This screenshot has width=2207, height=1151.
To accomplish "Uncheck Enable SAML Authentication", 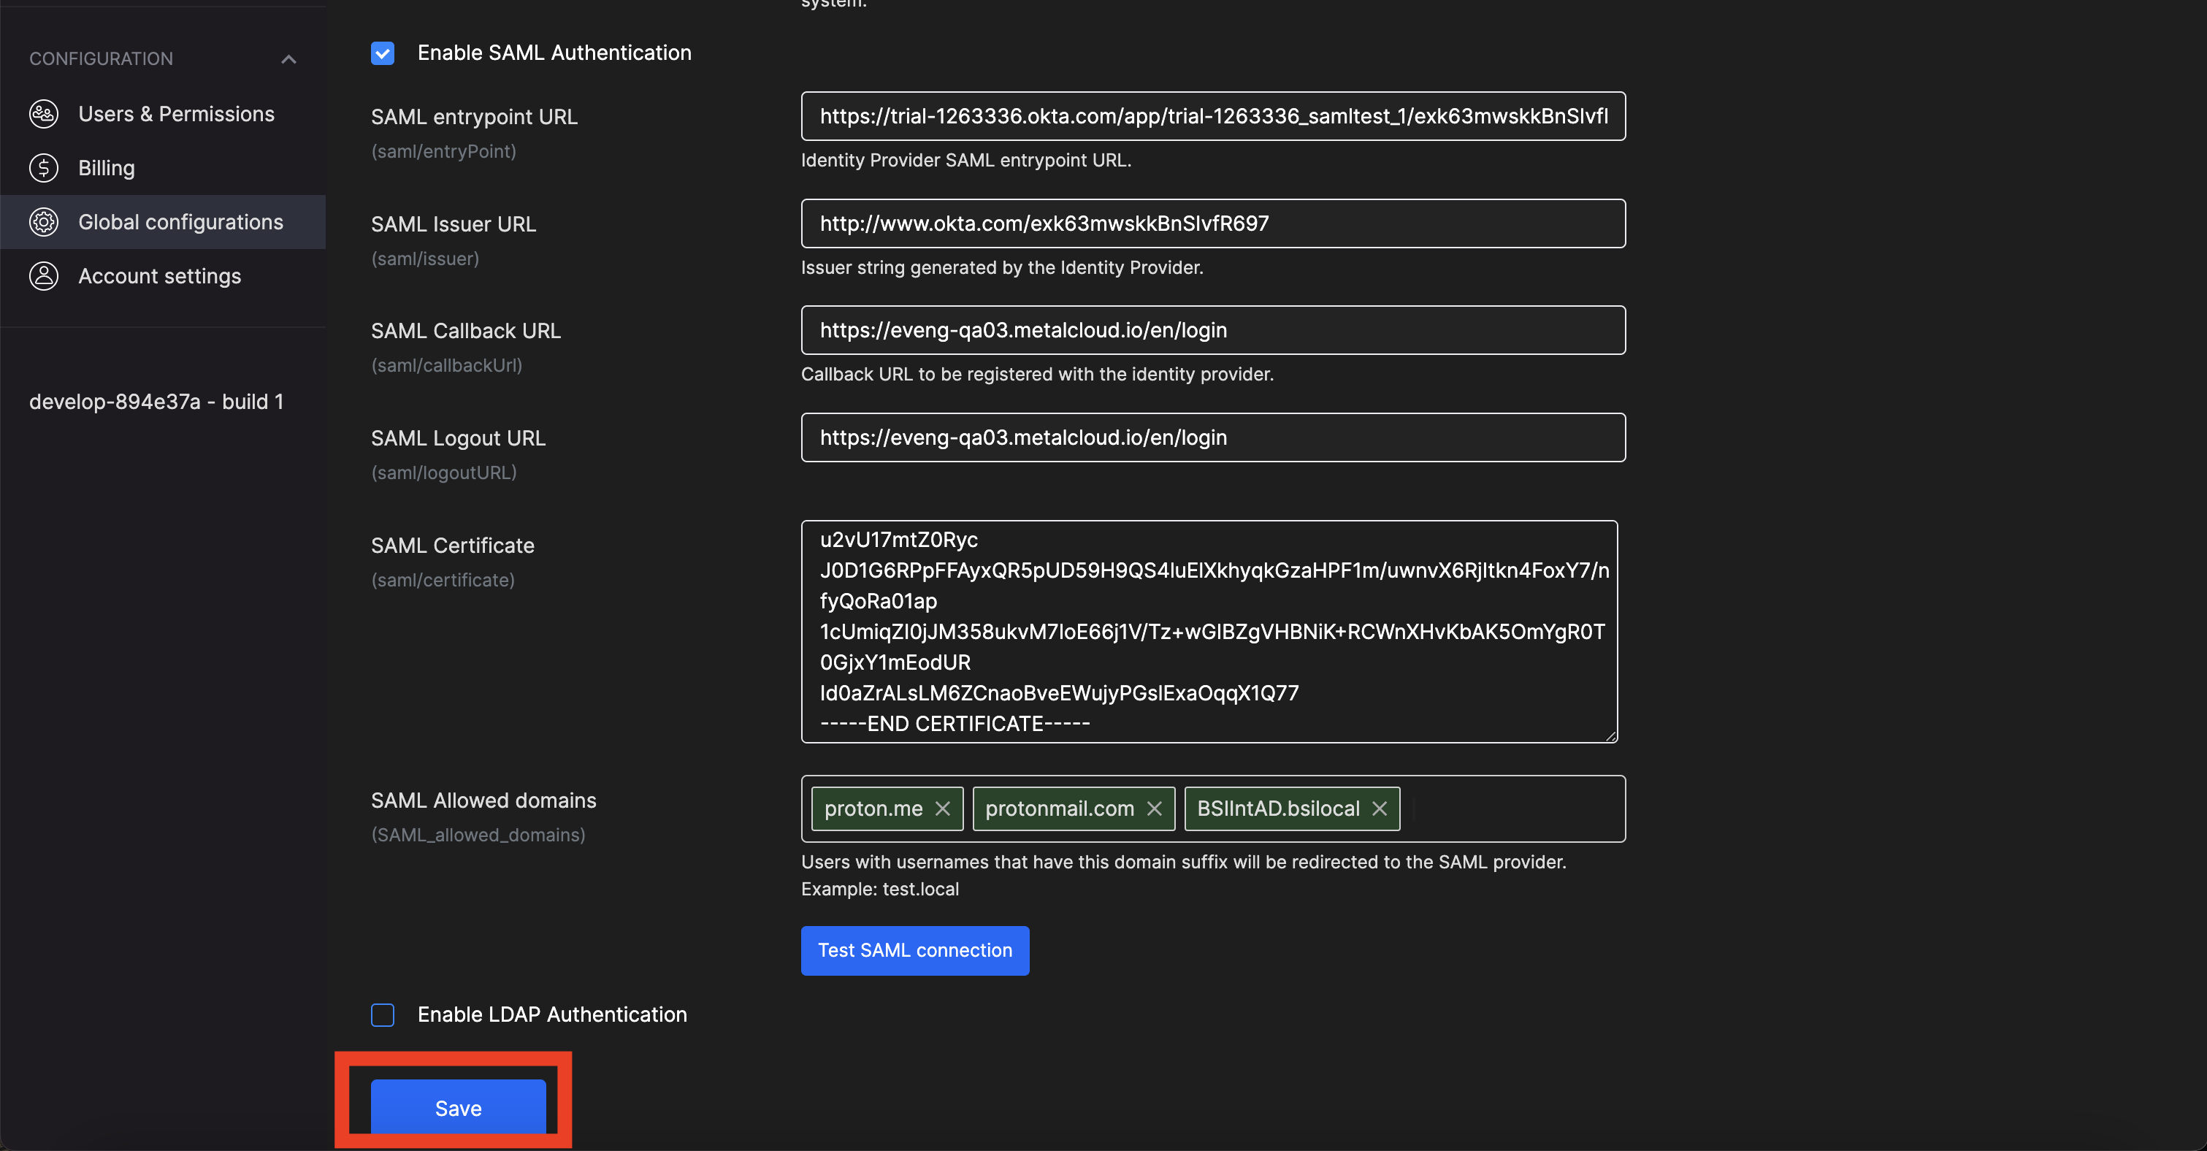I will [383, 53].
